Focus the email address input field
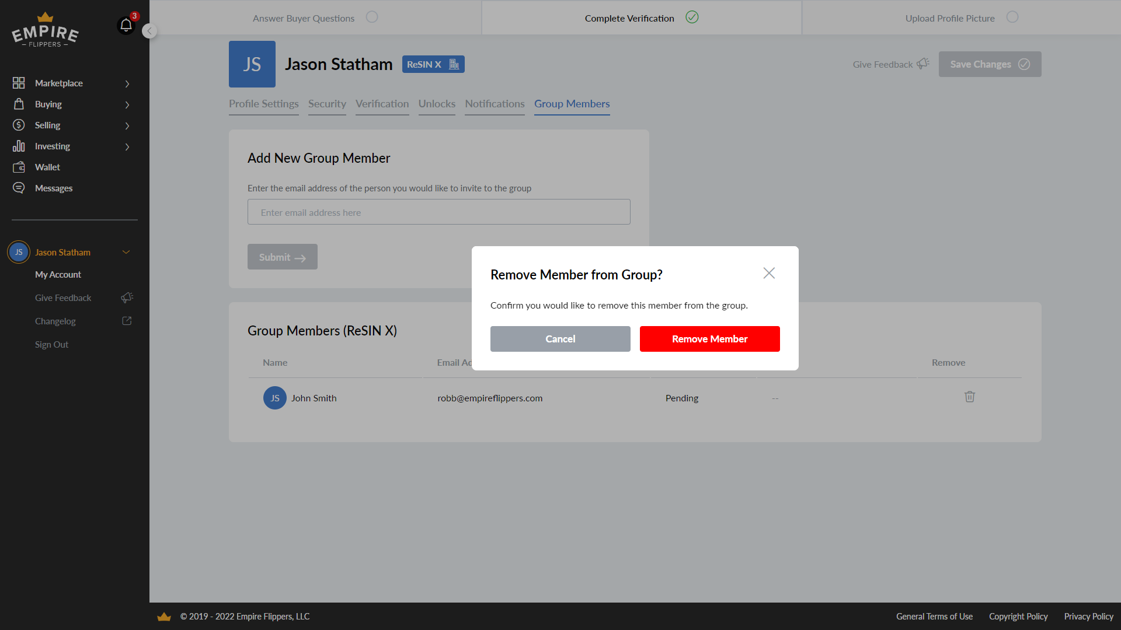The width and height of the screenshot is (1121, 630). pos(439,212)
